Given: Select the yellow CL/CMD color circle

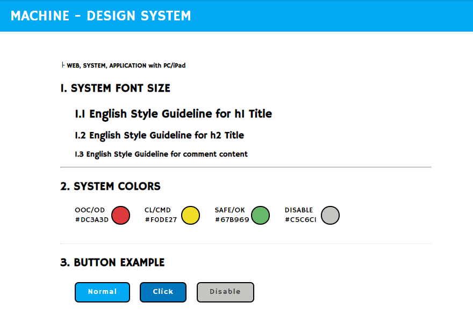Looking at the screenshot, I should point(190,215).
